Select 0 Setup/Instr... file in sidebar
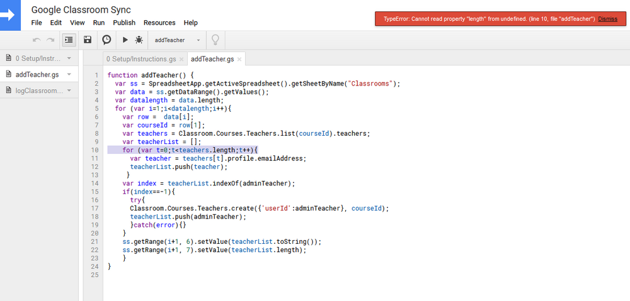Viewport: 630px width, 301px height. coord(38,58)
